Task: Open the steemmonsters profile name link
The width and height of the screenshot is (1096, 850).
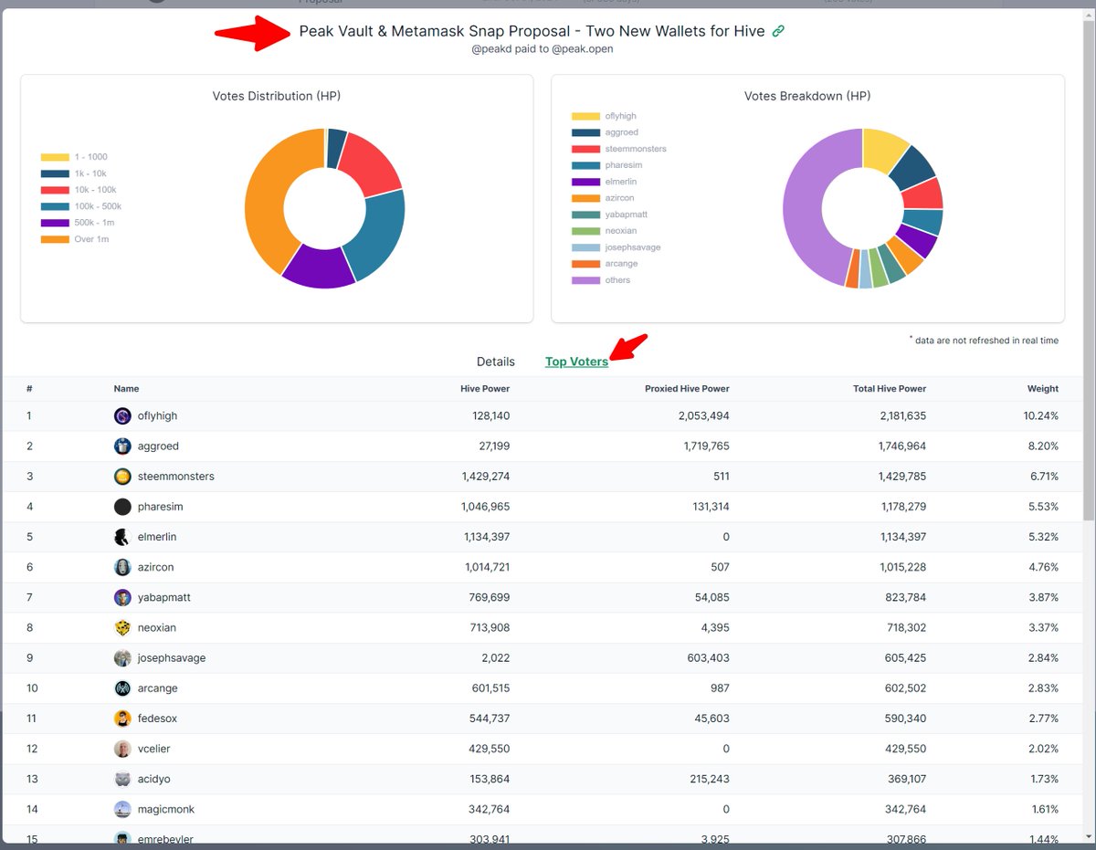Action: pos(176,476)
